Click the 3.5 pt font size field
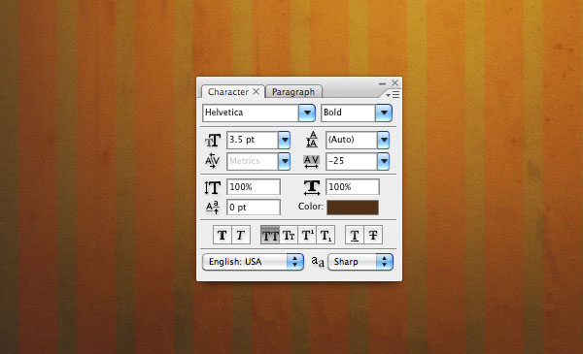The width and height of the screenshot is (583, 354). 253,140
